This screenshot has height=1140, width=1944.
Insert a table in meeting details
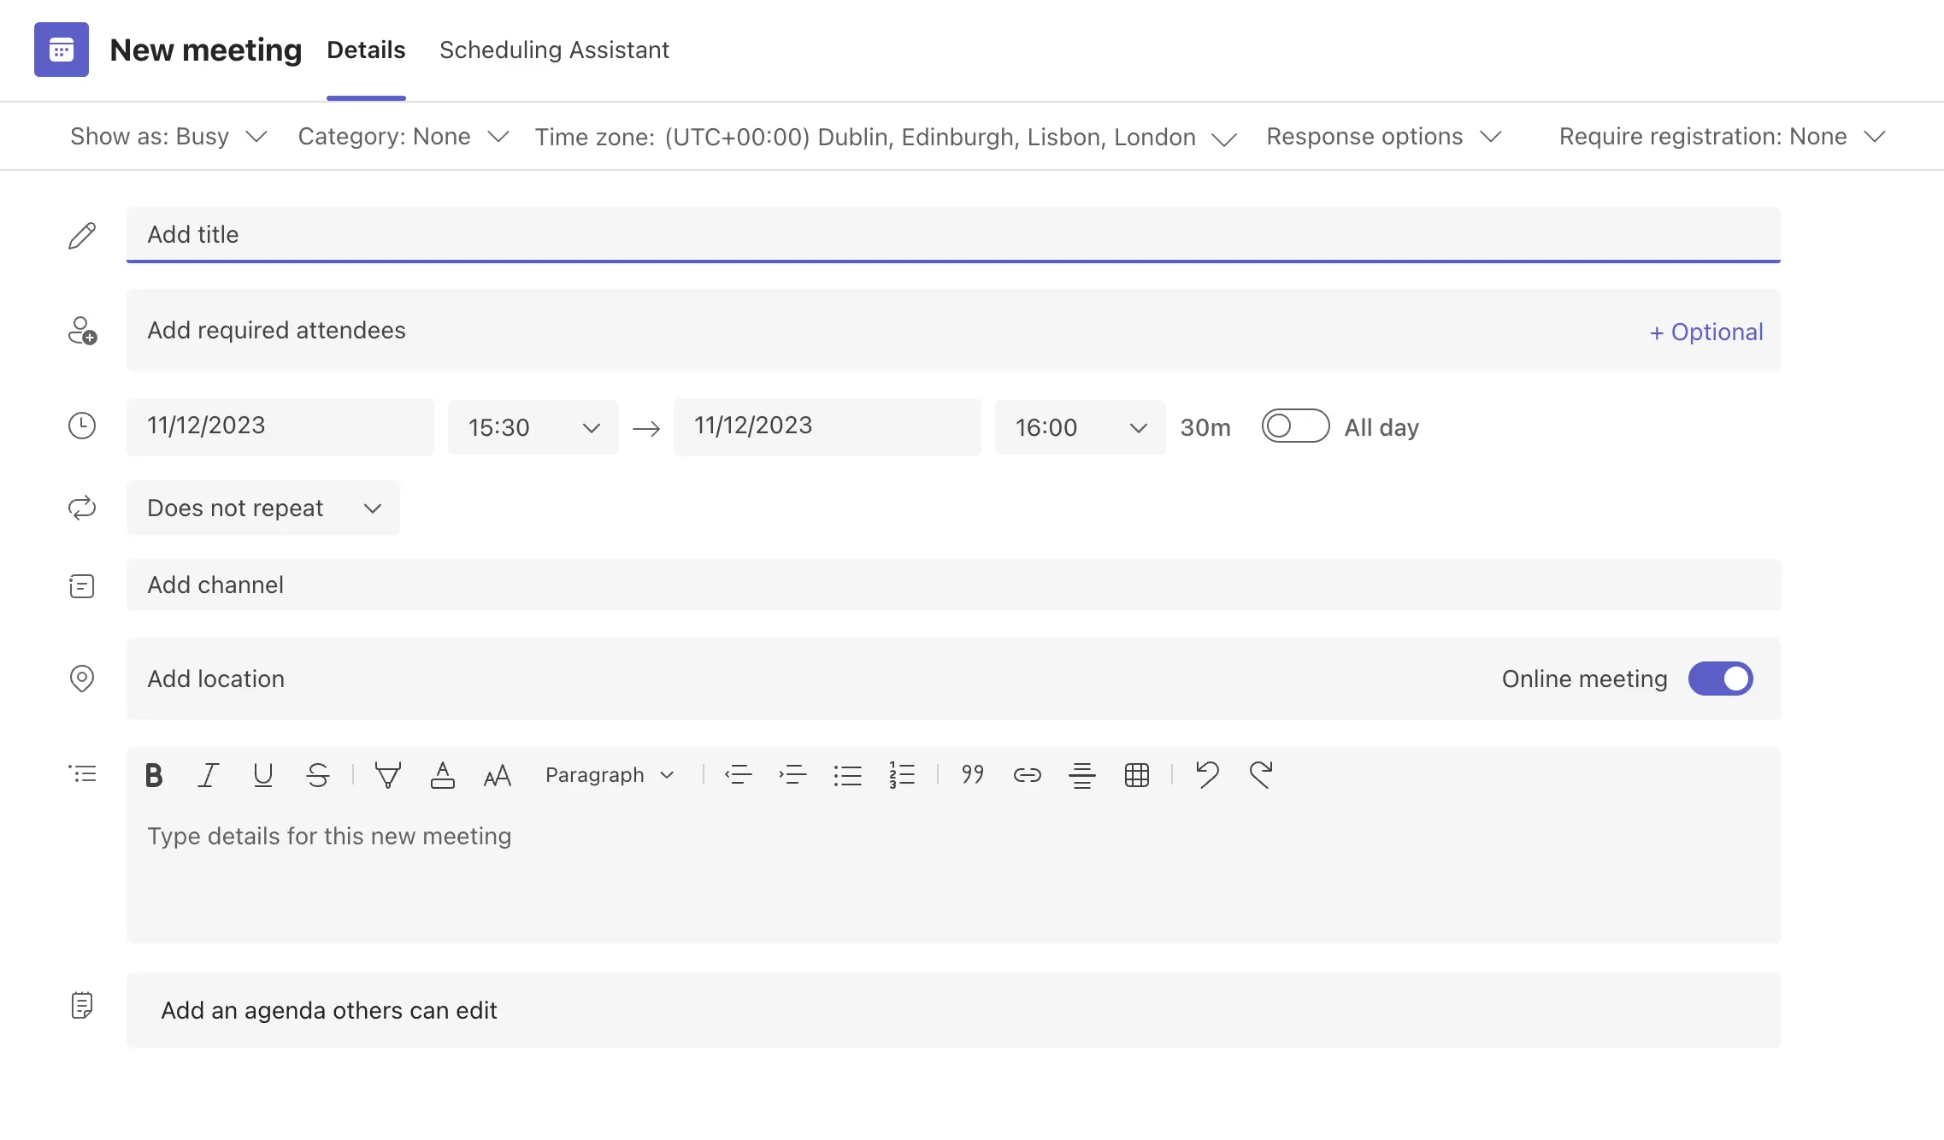pos(1136,775)
